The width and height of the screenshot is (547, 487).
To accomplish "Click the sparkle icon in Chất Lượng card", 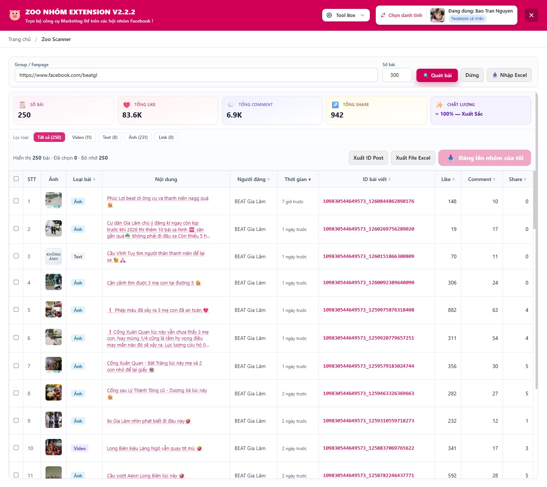I will [x=439, y=105].
